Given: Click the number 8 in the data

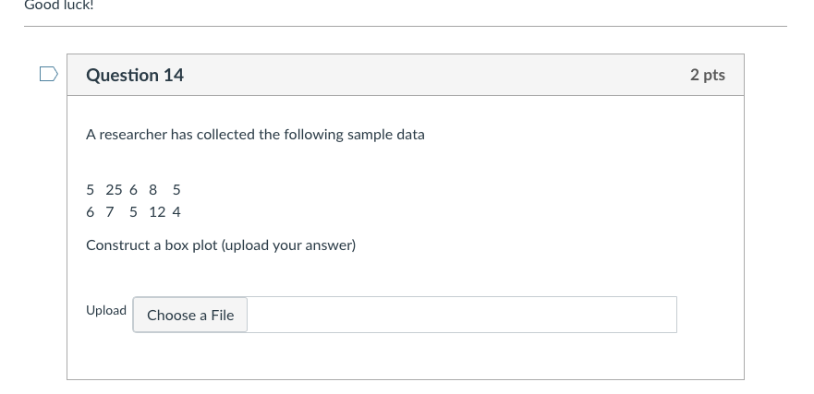Looking at the screenshot, I should pos(152,190).
